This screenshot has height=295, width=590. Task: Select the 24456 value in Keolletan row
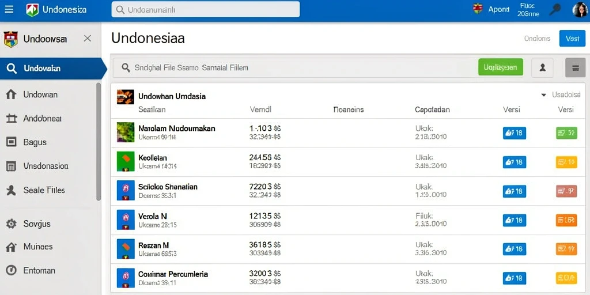click(x=265, y=158)
